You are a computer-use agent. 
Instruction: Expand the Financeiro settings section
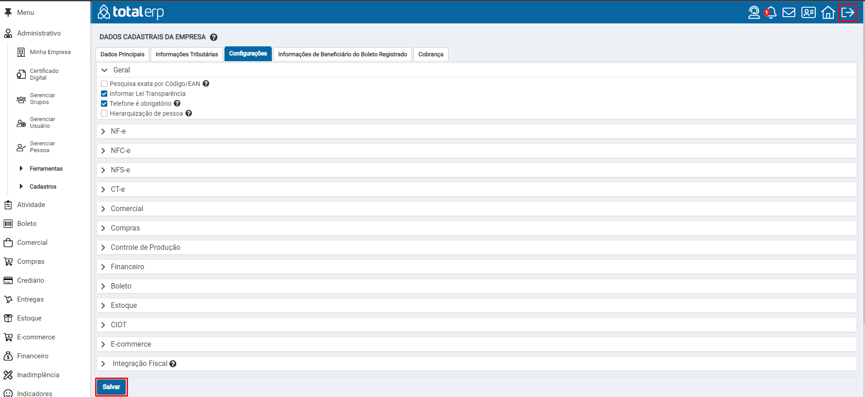pos(127,267)
